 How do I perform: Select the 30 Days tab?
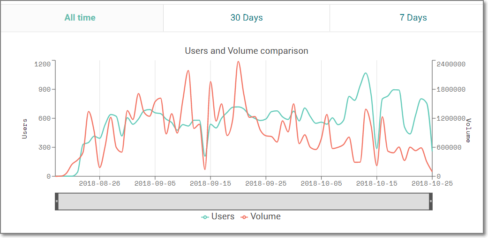pyautogui.click(x=247, y=18)
